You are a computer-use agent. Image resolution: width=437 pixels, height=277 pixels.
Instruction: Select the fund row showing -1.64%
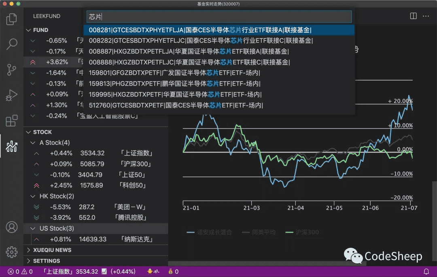(54, 73)
